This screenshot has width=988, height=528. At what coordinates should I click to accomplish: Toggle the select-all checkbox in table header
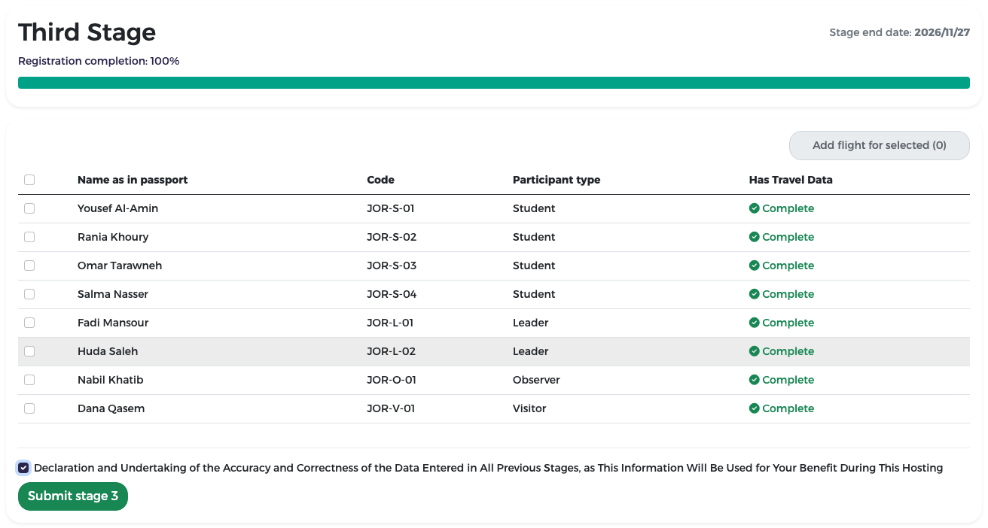(29, 180)
